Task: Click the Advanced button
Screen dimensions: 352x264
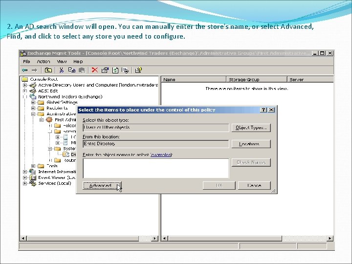Action: [102, 185]
